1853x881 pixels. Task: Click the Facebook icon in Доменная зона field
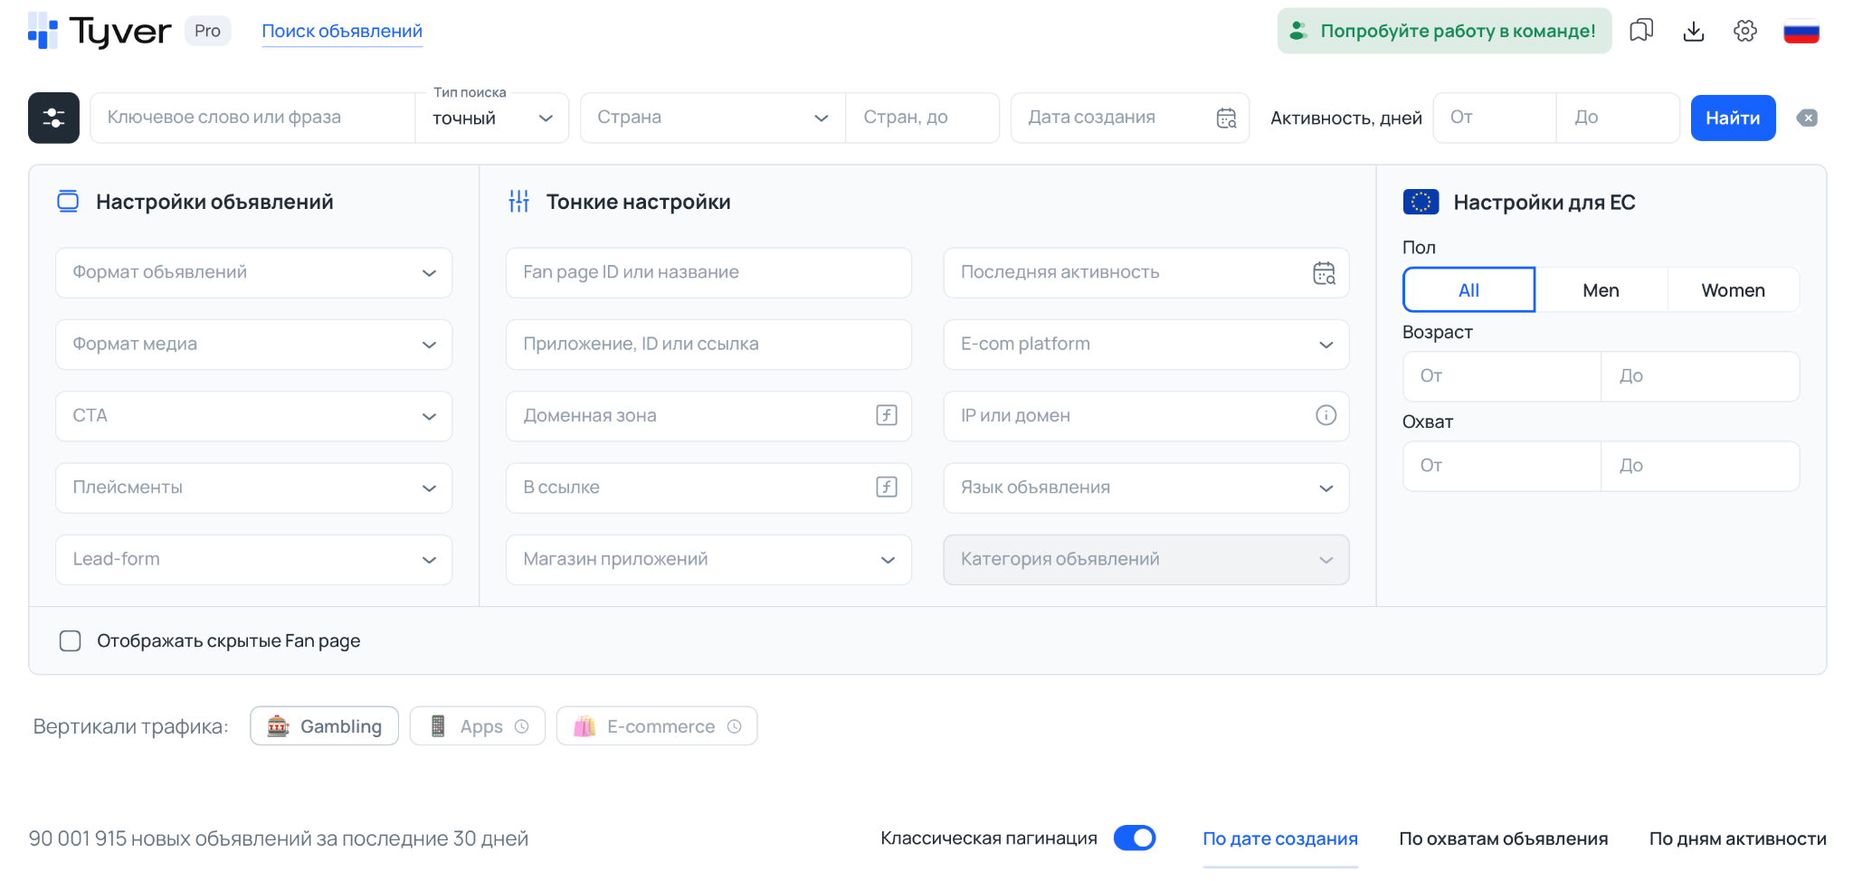tap(885, 416)
